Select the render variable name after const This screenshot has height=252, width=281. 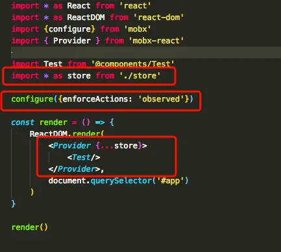[x=53, y=122]
